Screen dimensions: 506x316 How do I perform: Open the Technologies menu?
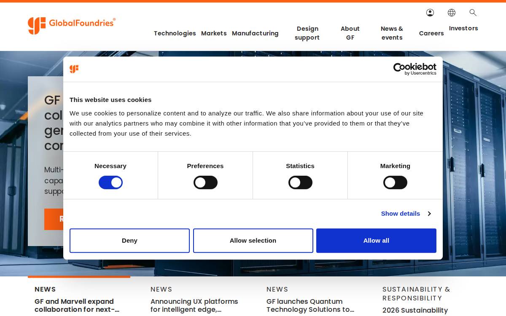point(175,33)
